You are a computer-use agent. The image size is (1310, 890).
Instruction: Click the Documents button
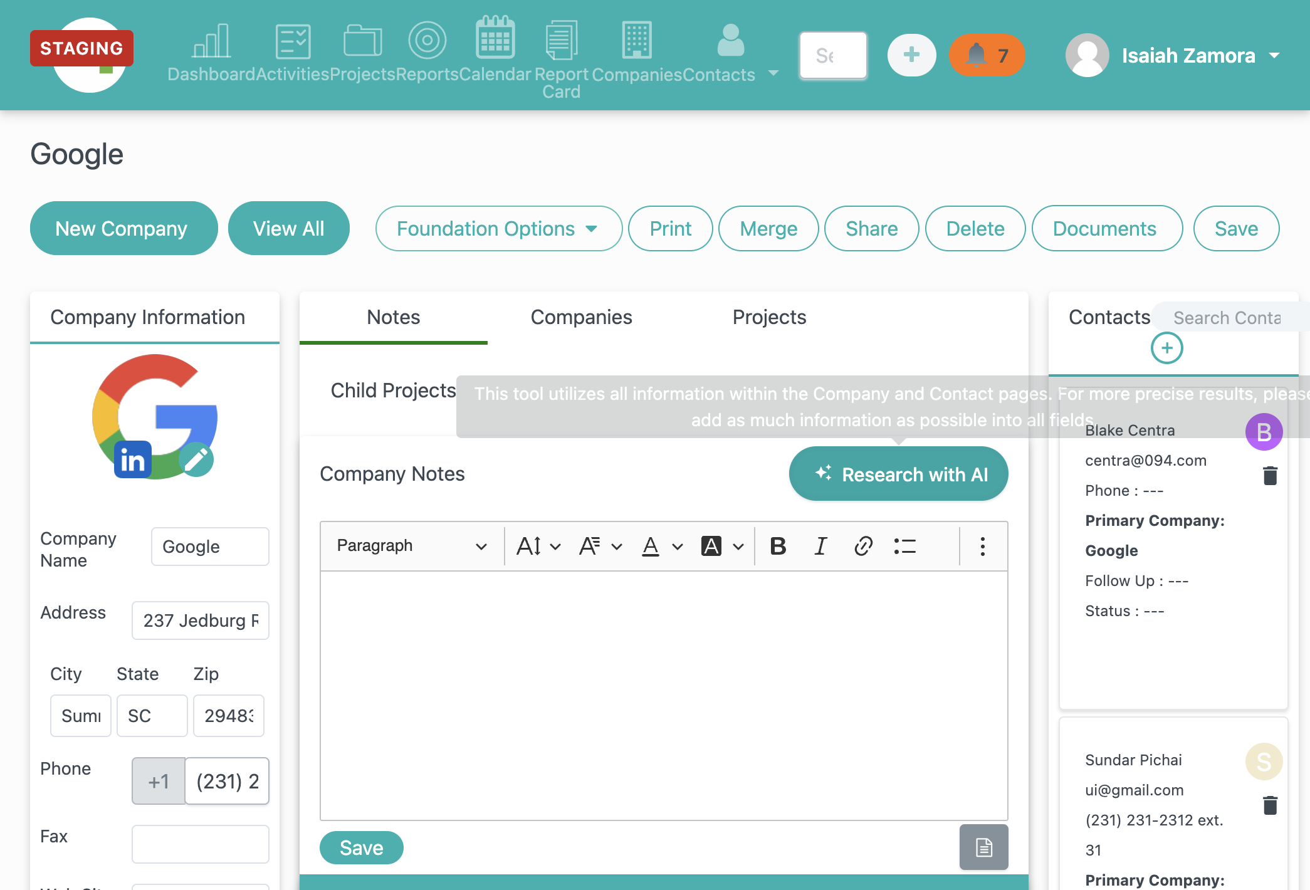(1106, 229)
